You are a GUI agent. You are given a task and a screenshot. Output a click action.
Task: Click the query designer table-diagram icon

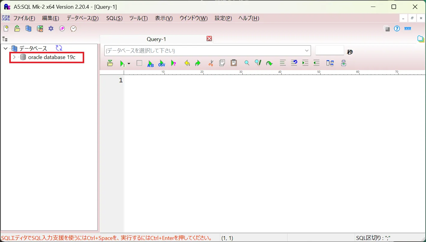coord(330,63)
